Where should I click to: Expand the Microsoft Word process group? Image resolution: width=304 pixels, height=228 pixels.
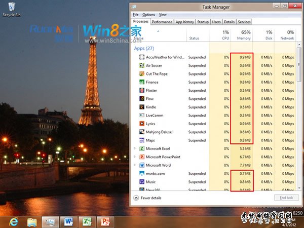[135, 165]
